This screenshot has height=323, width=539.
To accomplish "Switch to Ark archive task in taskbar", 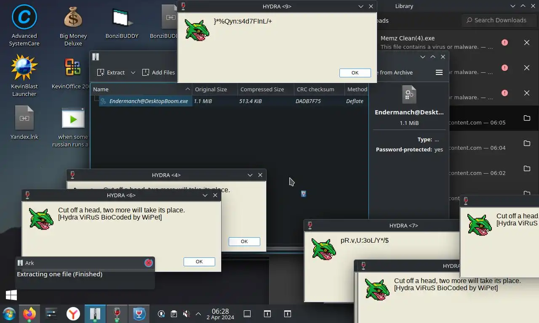I will pyautogui.click(x=95, y=314).
